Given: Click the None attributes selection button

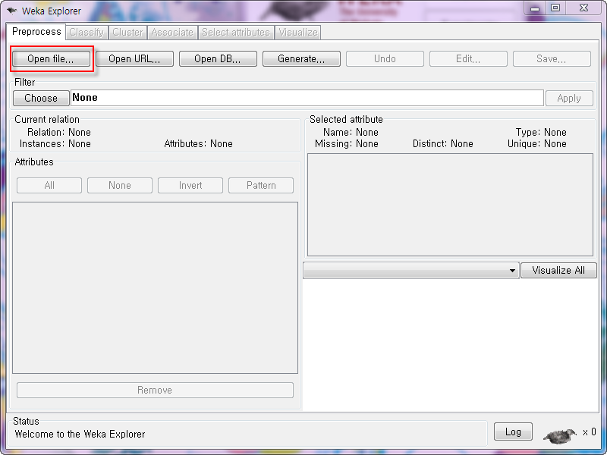Looking at the screenshot, I should pos(120,185).
